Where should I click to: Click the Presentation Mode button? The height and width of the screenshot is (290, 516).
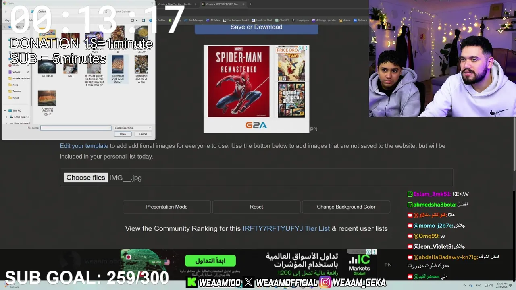(x=167, y=207)
